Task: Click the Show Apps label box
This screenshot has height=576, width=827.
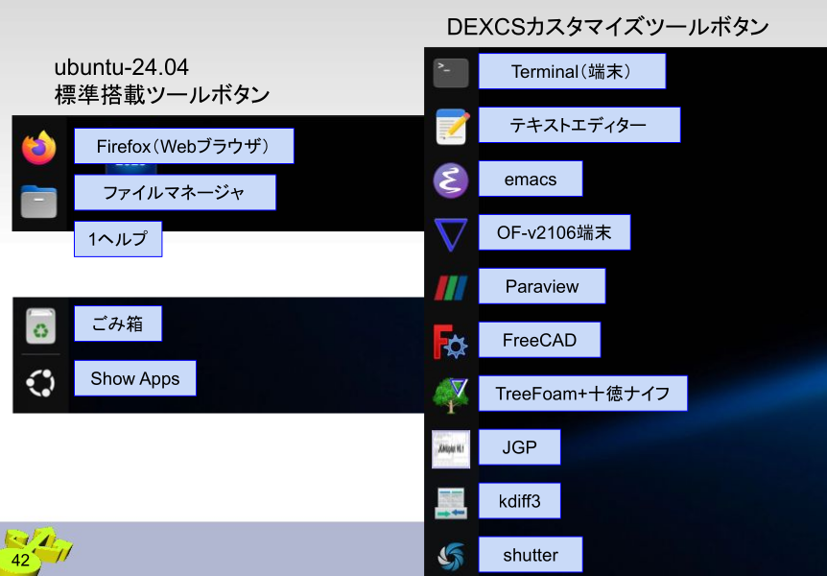Action: [134, 378]
